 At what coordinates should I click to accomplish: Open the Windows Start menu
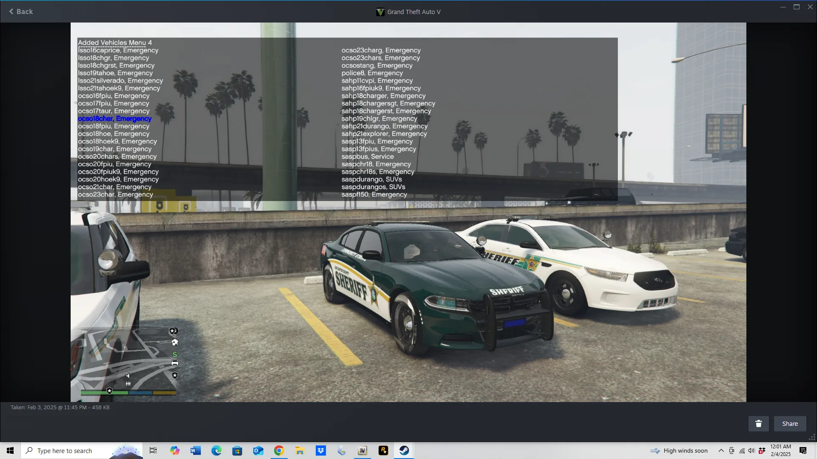point(10,450)
